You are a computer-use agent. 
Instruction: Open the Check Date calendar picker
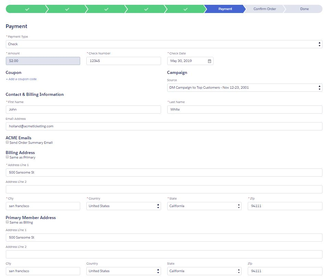click(x=209, y=61)
